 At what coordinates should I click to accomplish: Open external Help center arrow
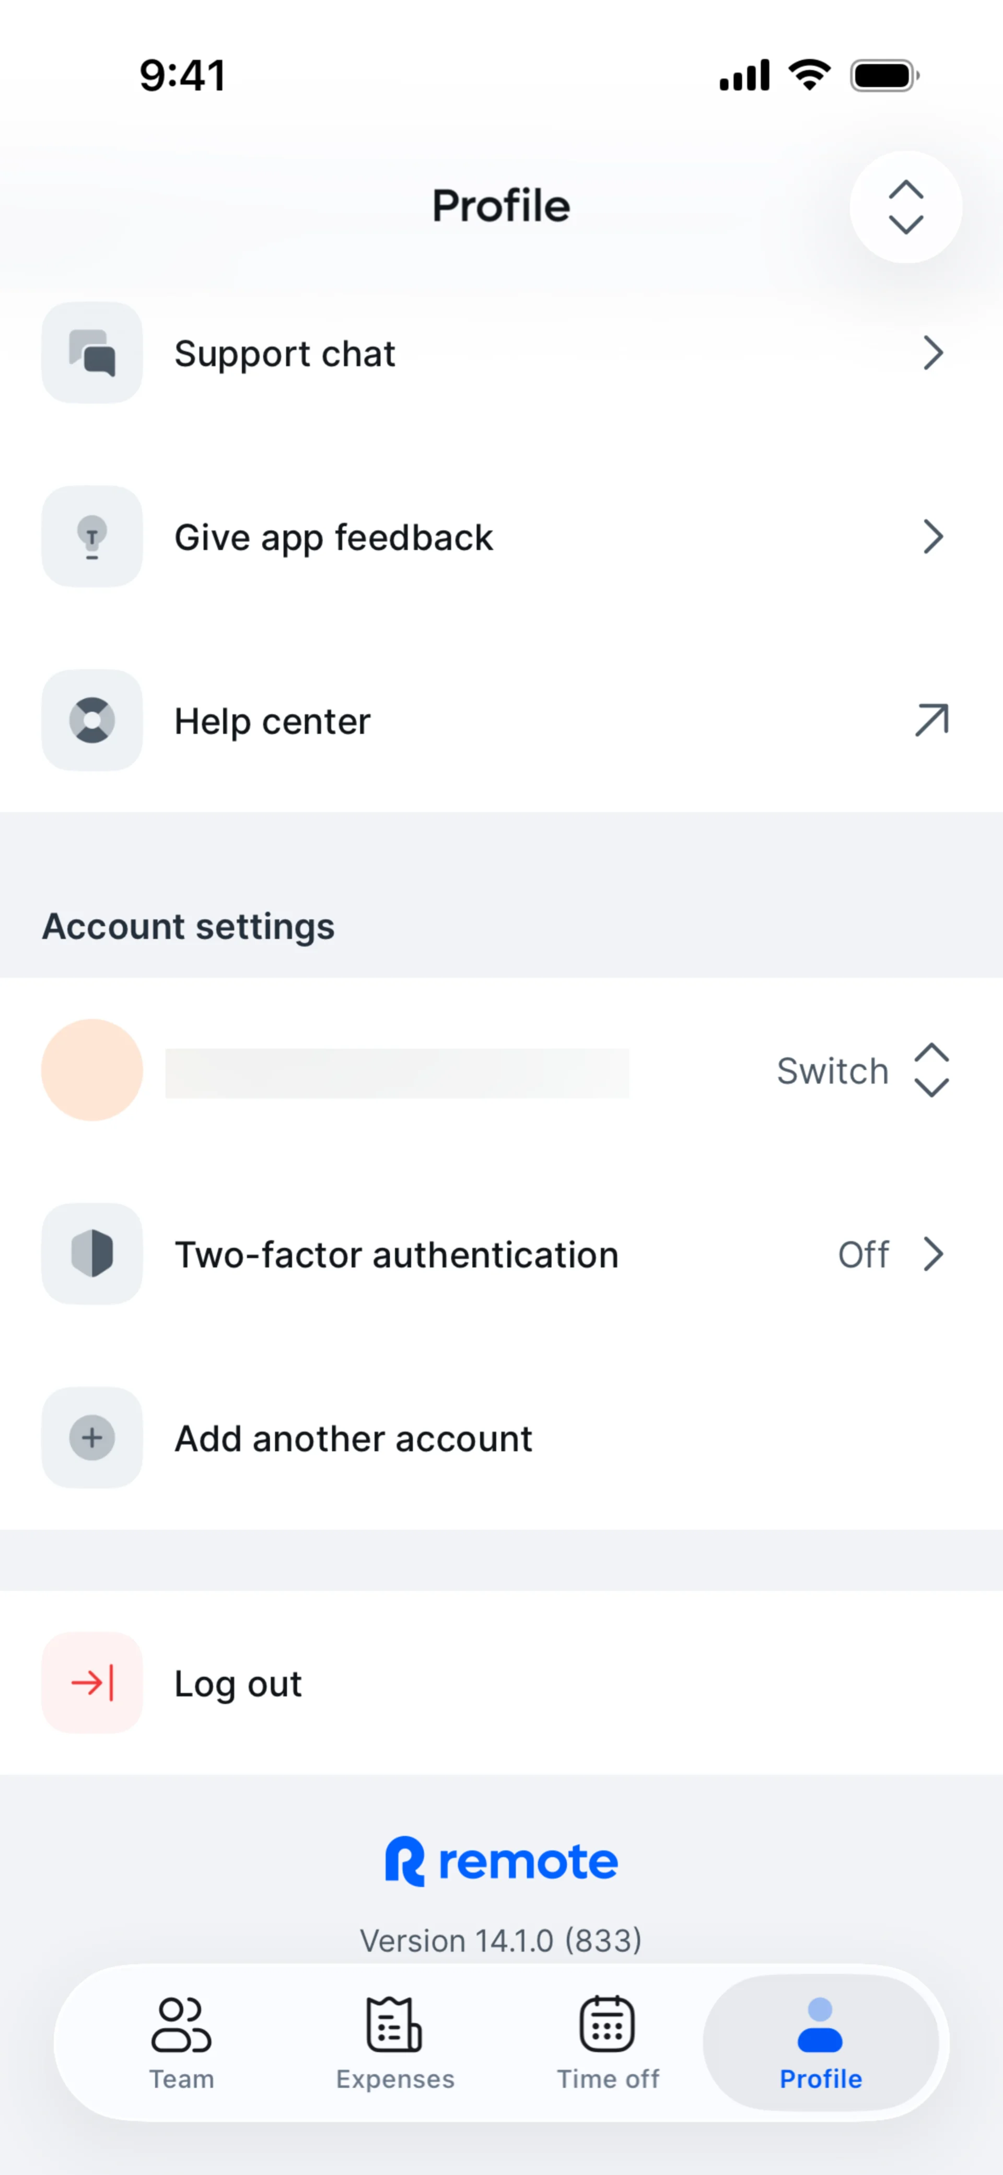(x=931, y=720)
